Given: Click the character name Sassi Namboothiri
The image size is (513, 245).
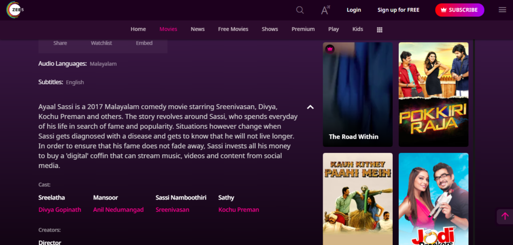Looking at the screenshot, I should point(181,197).
